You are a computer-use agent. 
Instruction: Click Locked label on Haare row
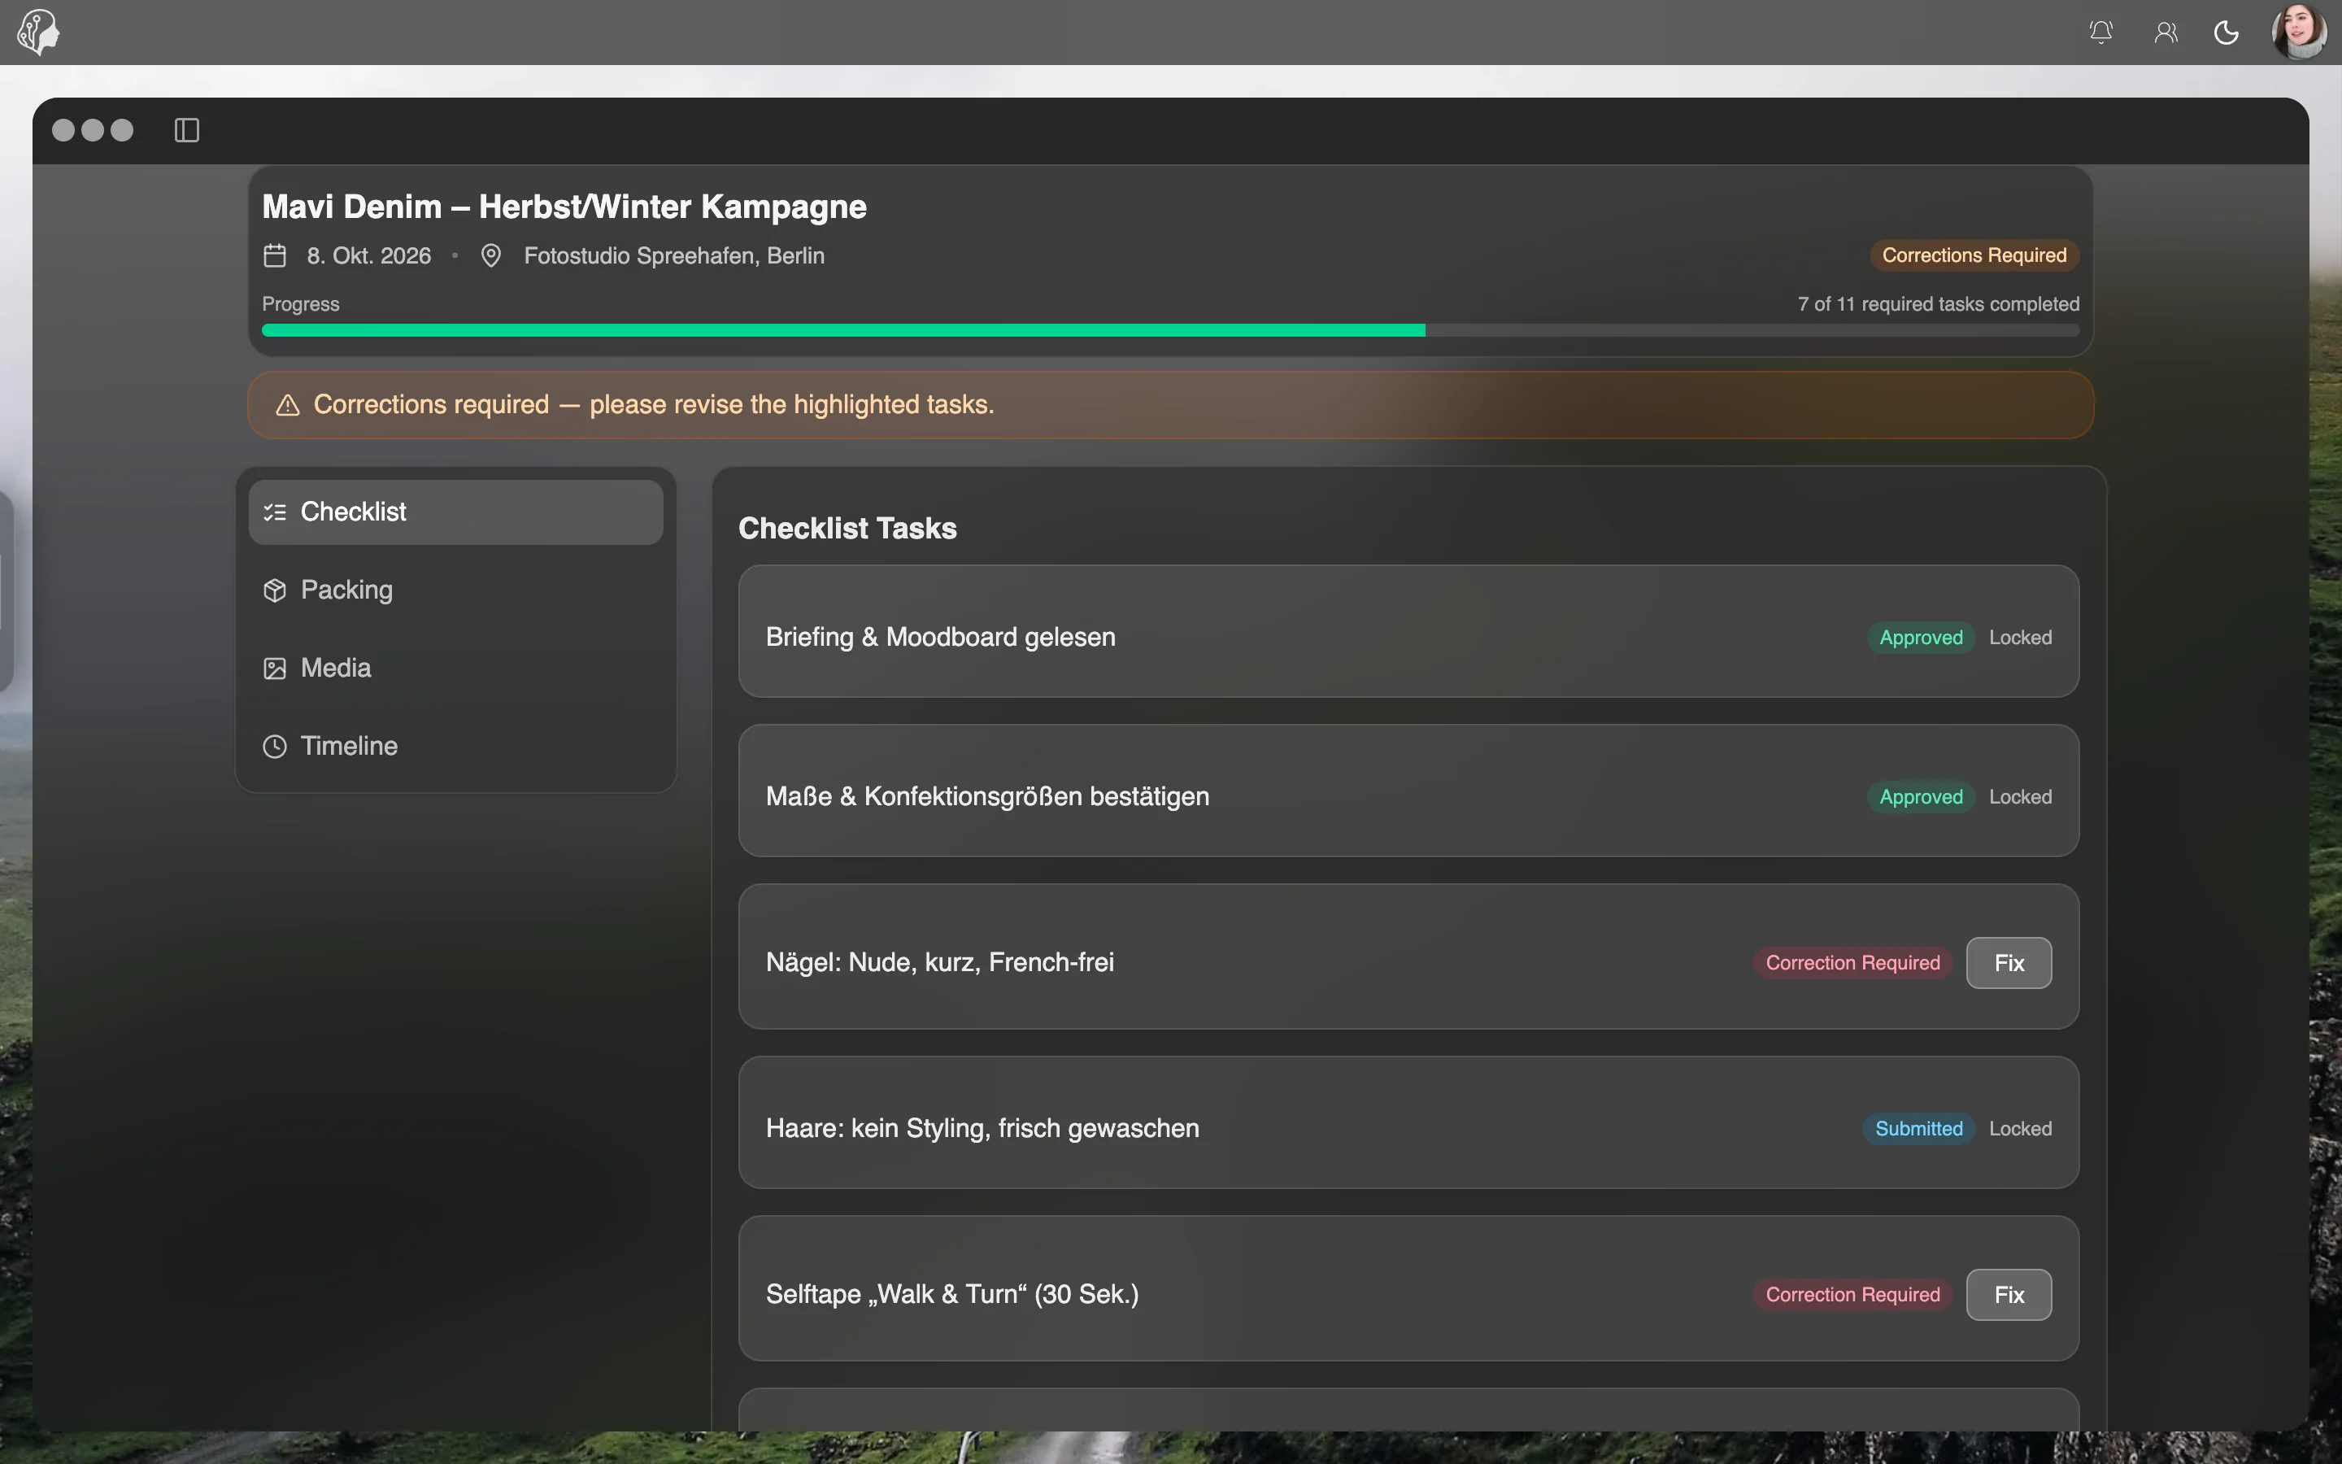pyautogui.click(x=2021, y=1129)
